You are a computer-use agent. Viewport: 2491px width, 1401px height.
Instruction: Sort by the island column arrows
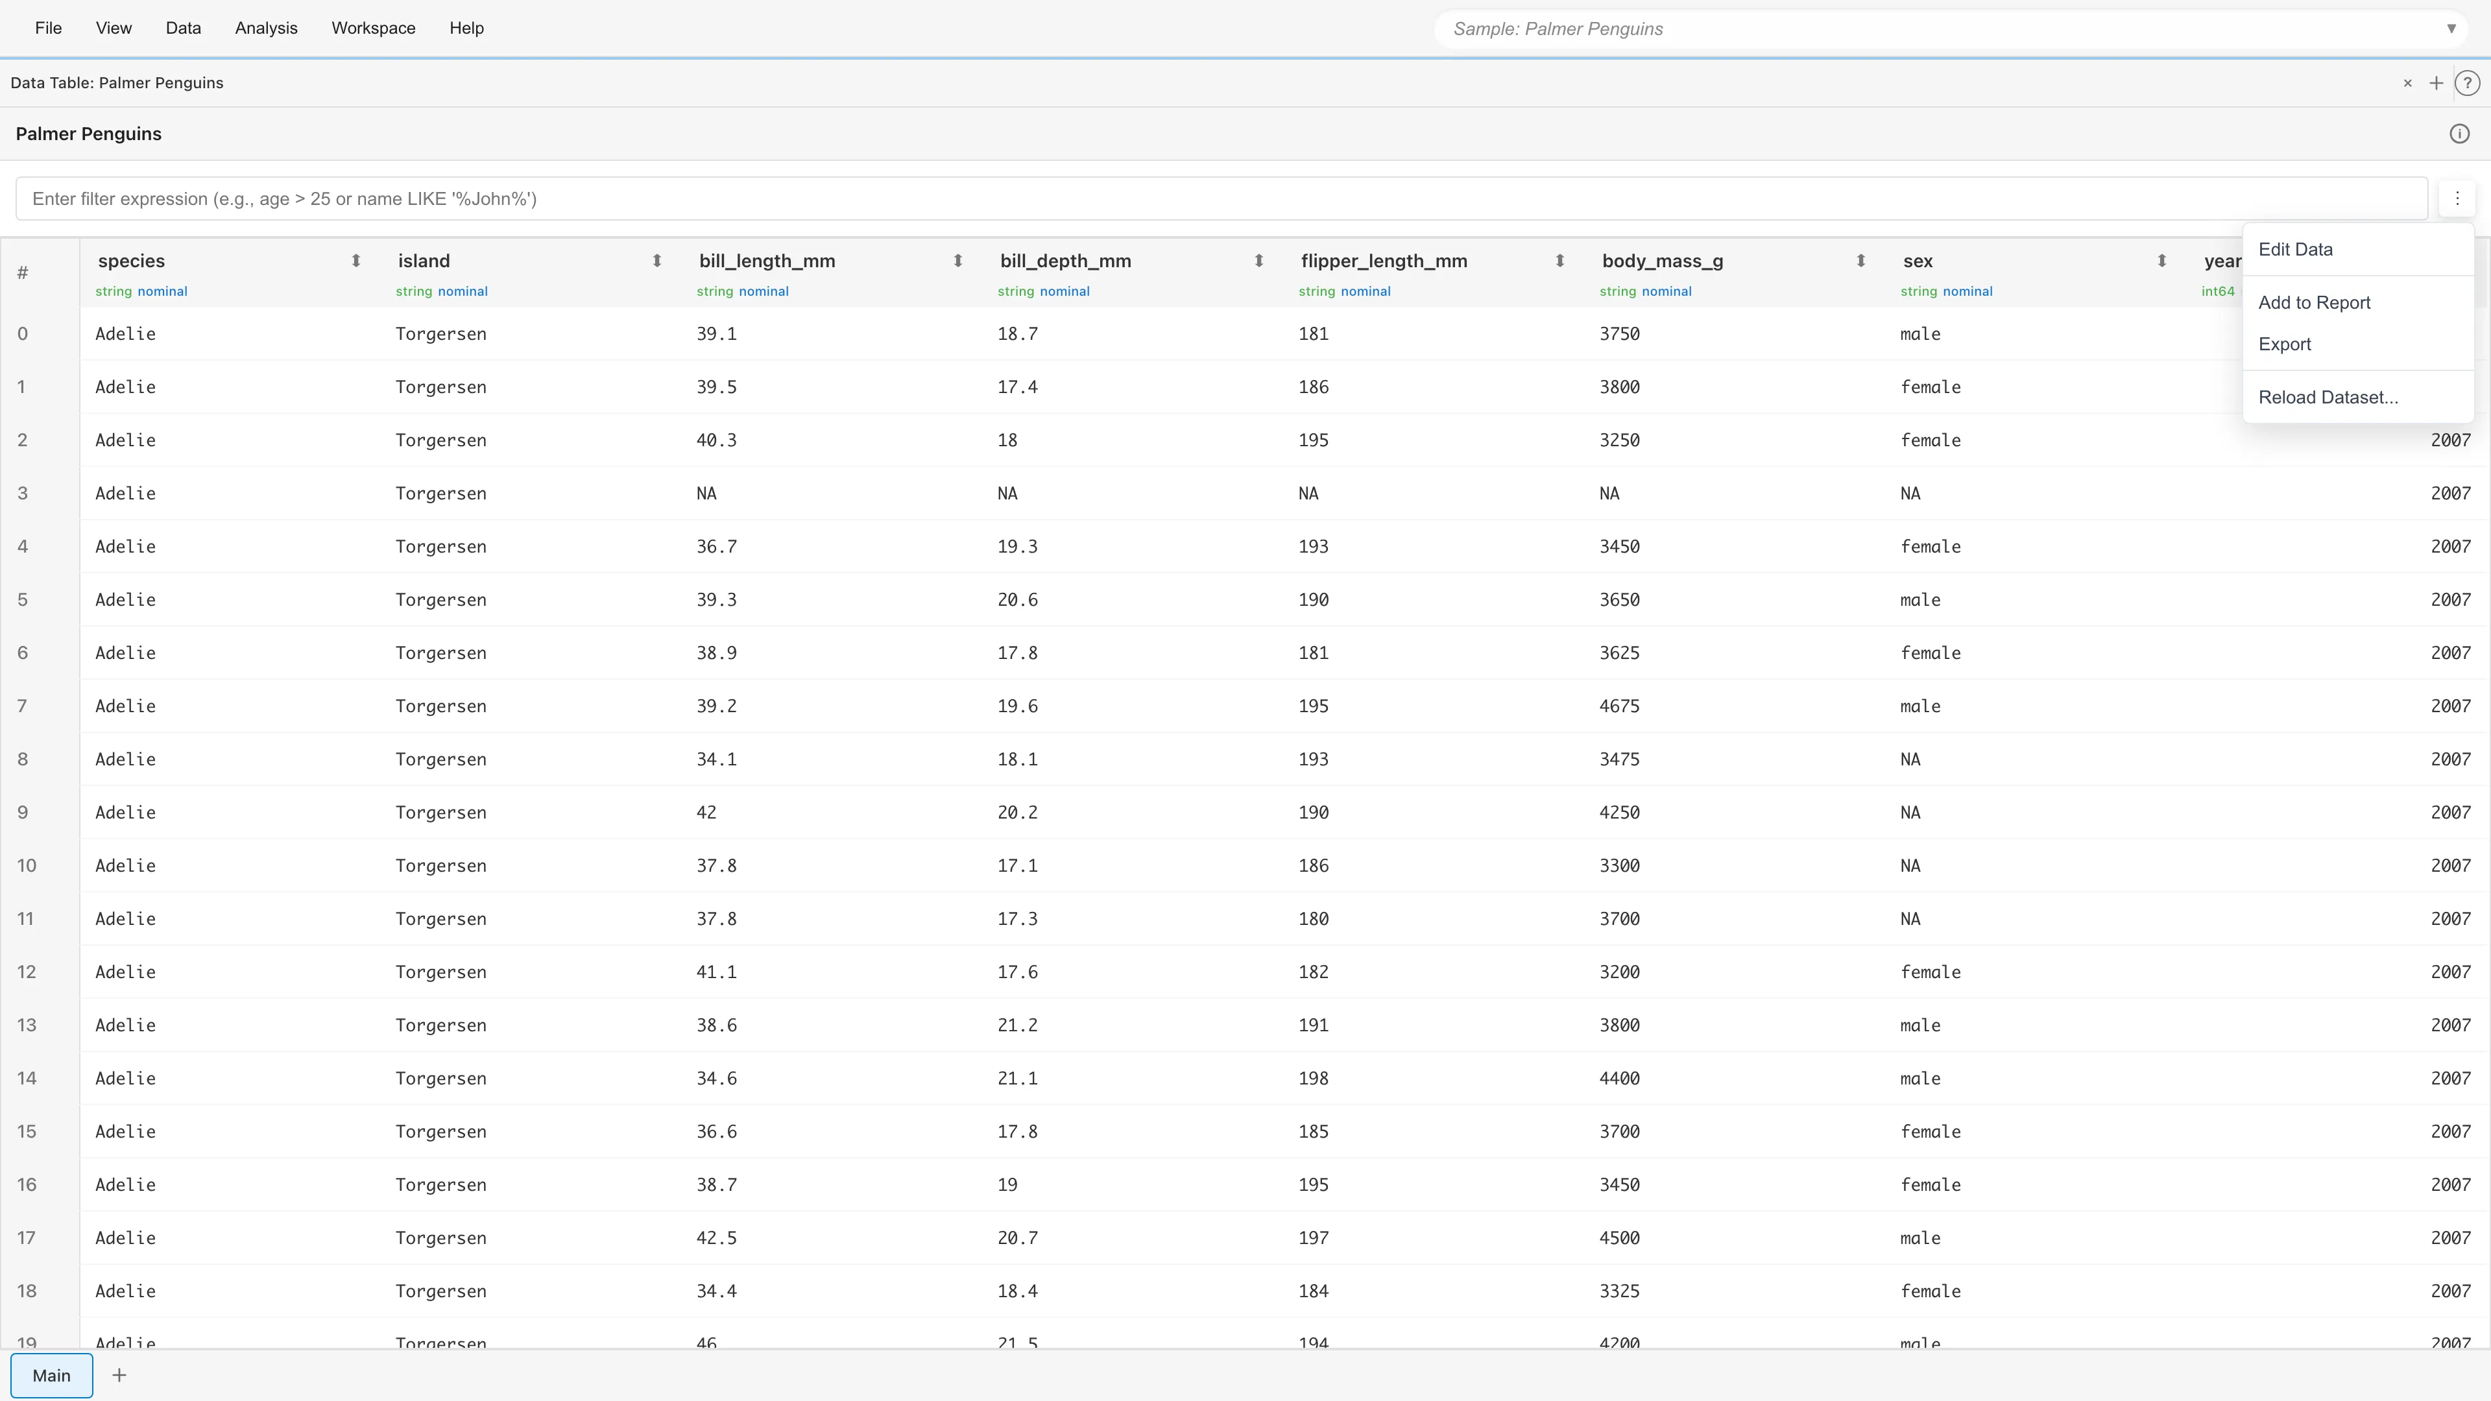656,261
